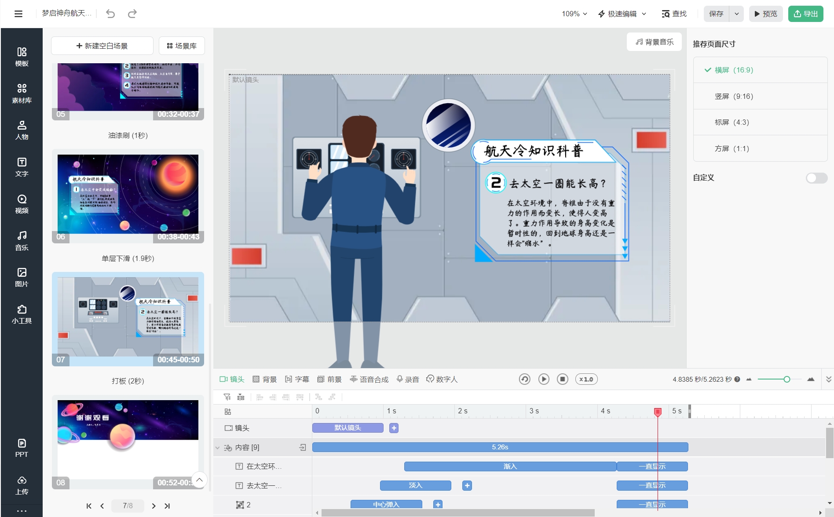Open the 109% zoom dropdown
Viewport: 834px width, 517px height.
coord(574,14)
